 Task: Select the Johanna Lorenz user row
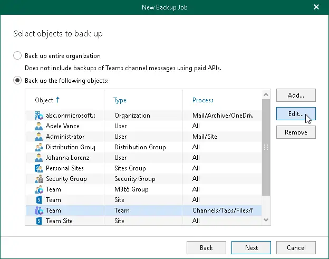pos(67,158)
